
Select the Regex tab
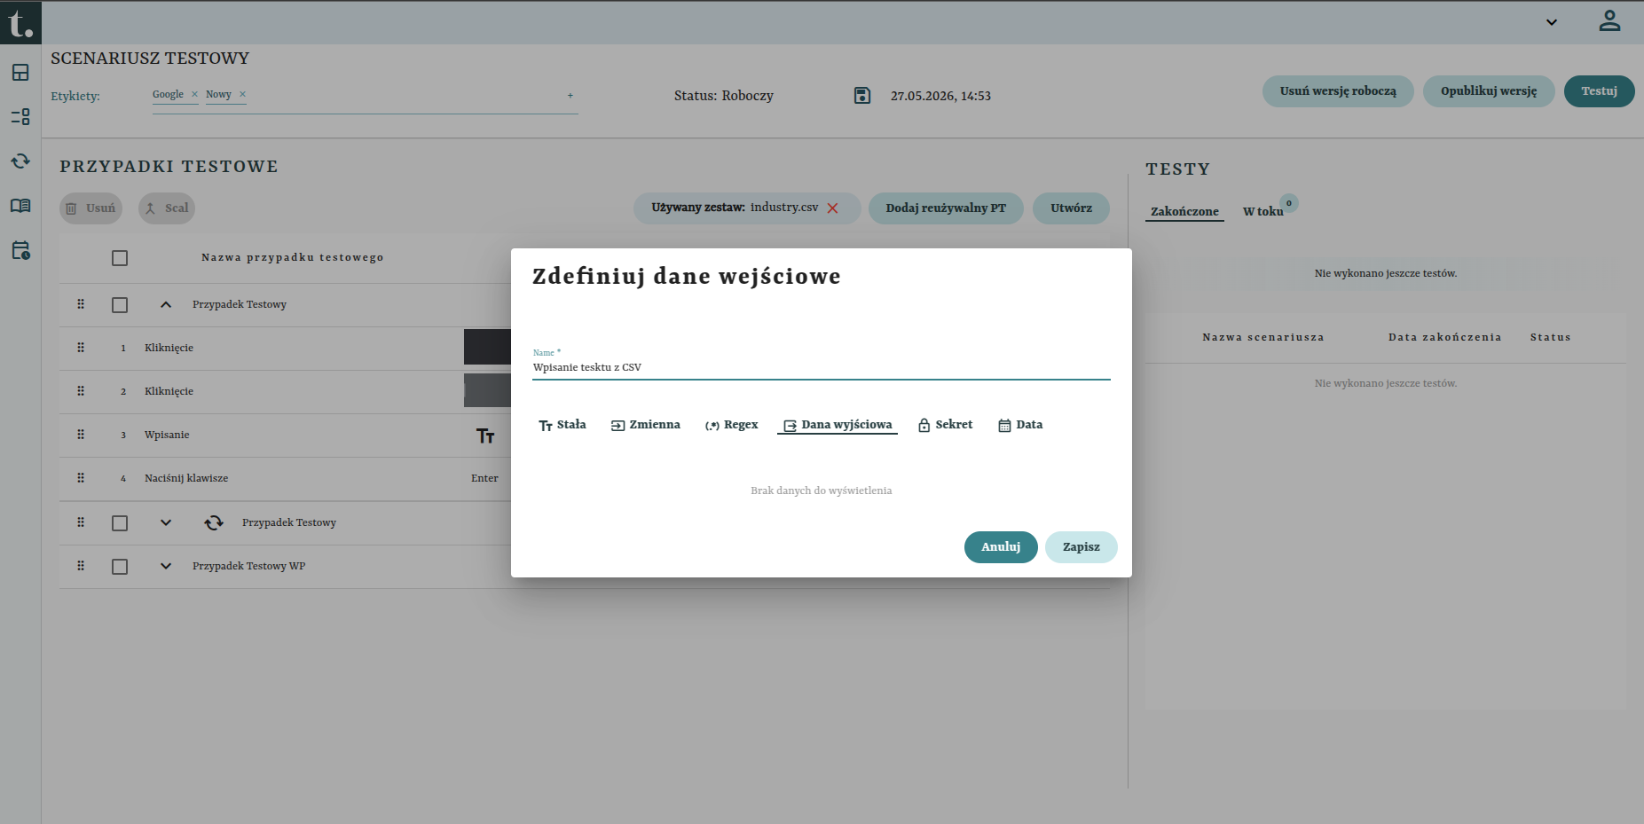732,425
